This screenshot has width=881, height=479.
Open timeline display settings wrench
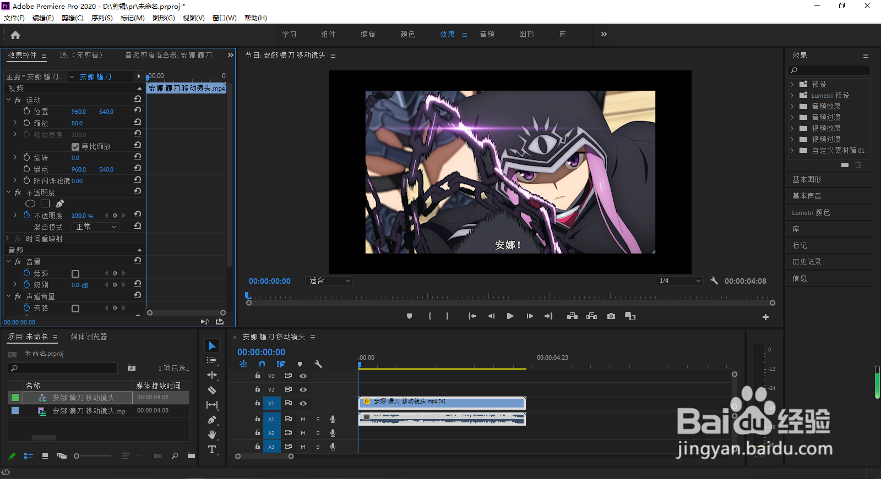(x=318, y=364)
